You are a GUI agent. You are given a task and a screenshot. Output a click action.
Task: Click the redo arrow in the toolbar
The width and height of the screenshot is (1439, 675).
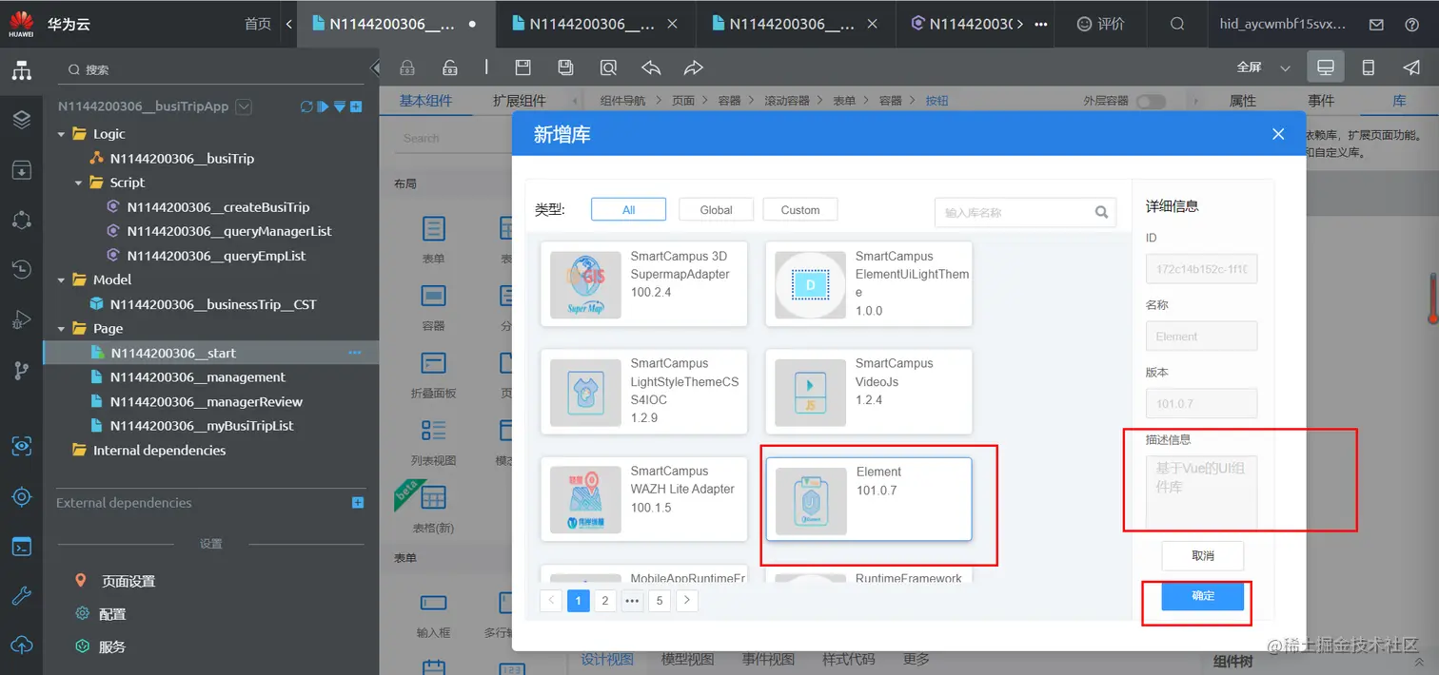point(693,67)
